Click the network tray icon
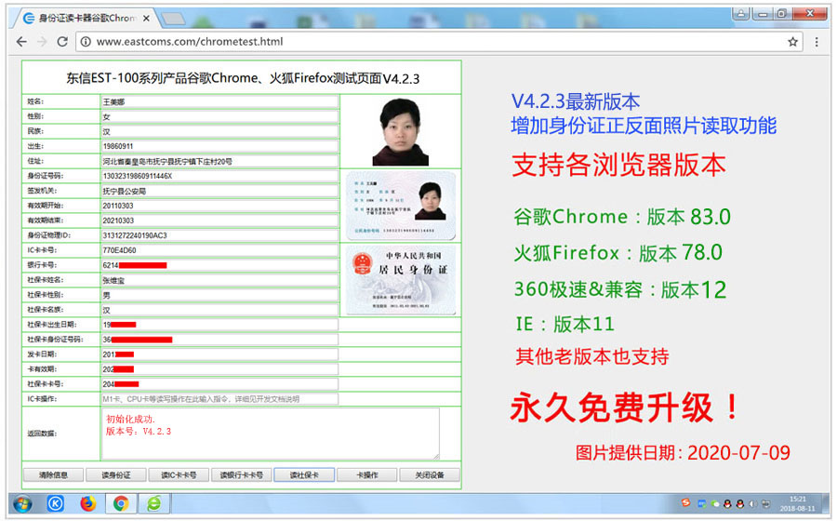The image size is (837, 521). (x=766, y=503)
